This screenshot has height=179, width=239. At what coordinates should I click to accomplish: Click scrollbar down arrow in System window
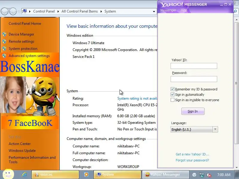236,168
